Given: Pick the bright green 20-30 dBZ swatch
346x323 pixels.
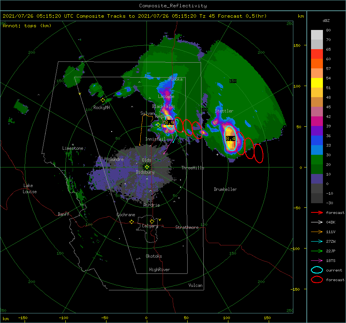Looking at the screenshot, I should 317,160.
